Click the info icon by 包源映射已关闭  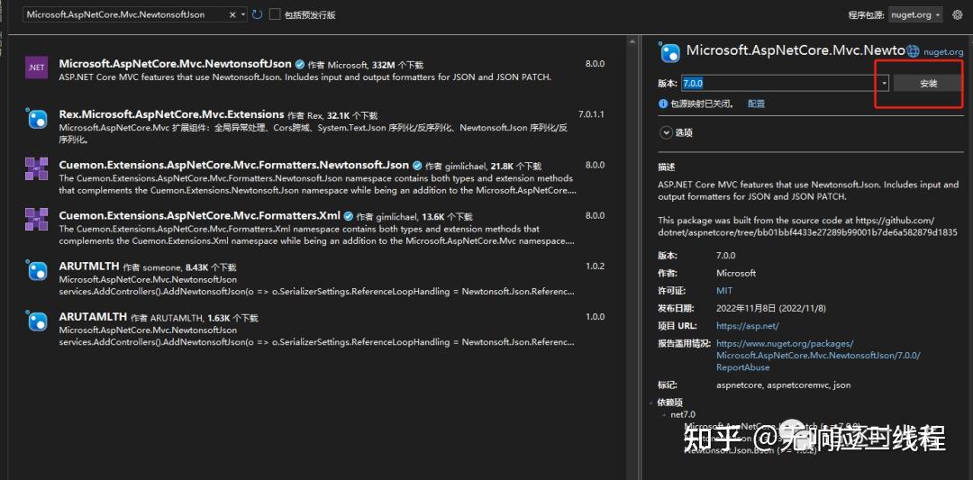click(x=663, y=104)
